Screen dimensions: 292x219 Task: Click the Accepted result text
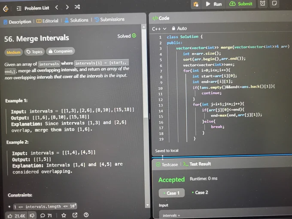tap(171, 179)
